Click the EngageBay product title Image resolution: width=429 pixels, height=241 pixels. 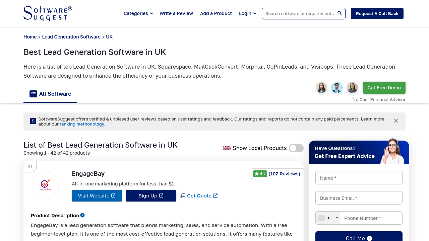pos(88,173)
